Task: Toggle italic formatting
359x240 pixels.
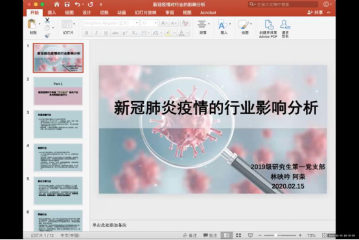Action: click(96, 33)
